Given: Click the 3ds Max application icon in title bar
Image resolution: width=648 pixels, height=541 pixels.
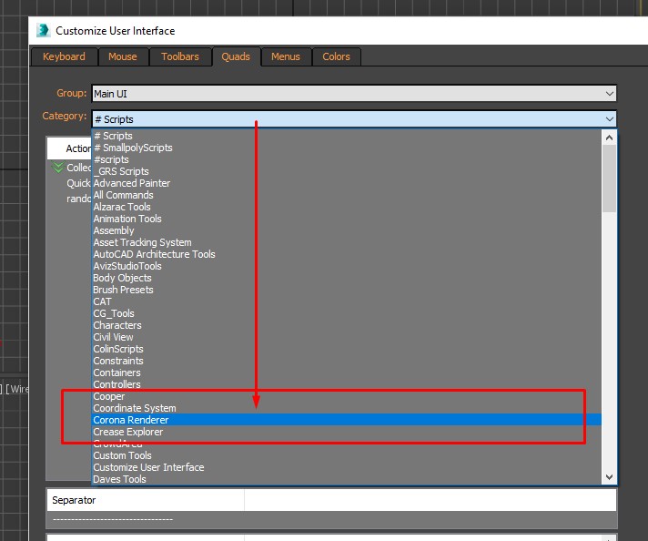Looking at the screenshot, I should (43, 30).
